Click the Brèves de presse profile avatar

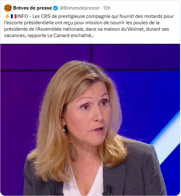coord(8,8)
